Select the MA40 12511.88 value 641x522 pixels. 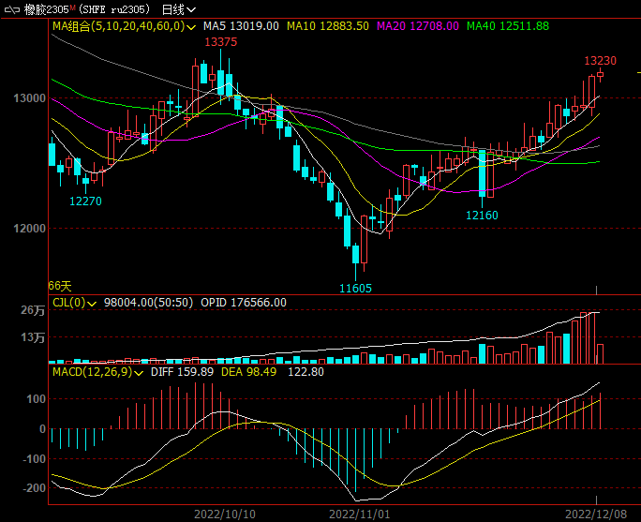click(x=508, y=26)
